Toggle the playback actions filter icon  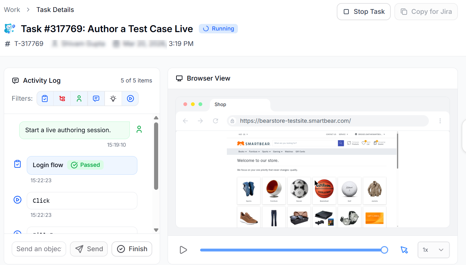(130, 99)
